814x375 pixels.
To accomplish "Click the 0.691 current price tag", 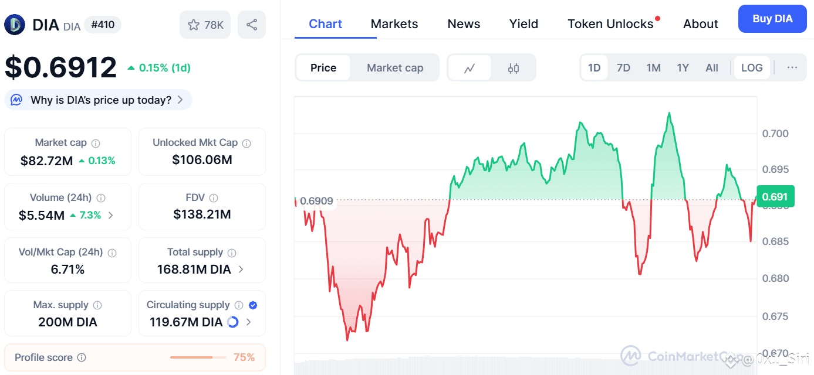I will (775, 197).
